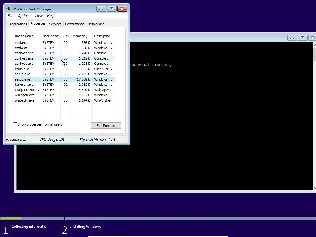
Task: Minimize the Task Manager window
Action: click(x=101, y=9)
